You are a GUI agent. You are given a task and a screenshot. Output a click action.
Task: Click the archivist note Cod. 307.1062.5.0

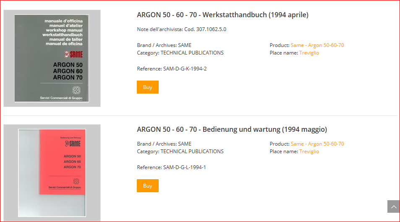click(181, 29)
